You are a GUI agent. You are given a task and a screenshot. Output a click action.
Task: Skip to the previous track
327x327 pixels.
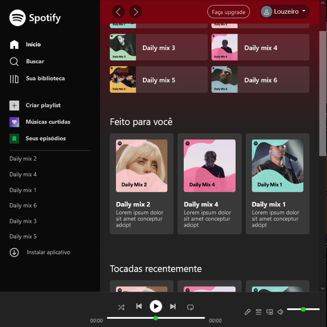[x=139, y=306]
